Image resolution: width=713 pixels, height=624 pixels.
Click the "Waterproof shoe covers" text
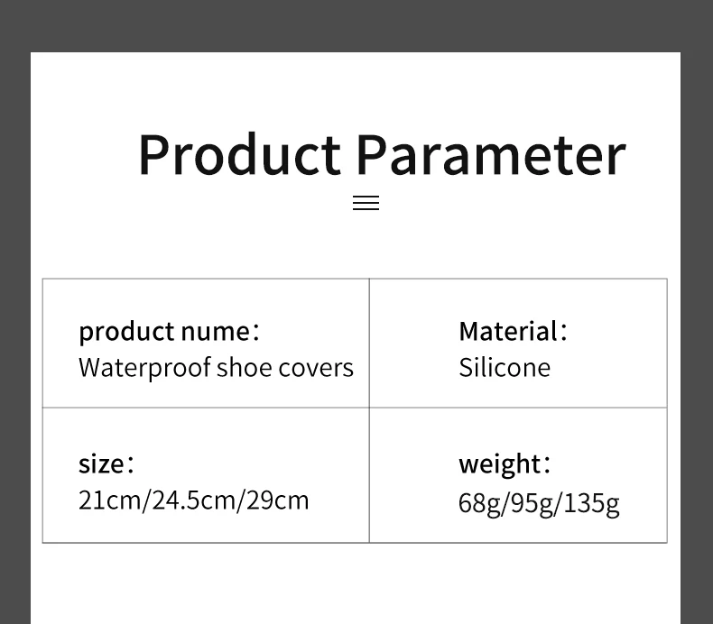(x=216, y=368)
